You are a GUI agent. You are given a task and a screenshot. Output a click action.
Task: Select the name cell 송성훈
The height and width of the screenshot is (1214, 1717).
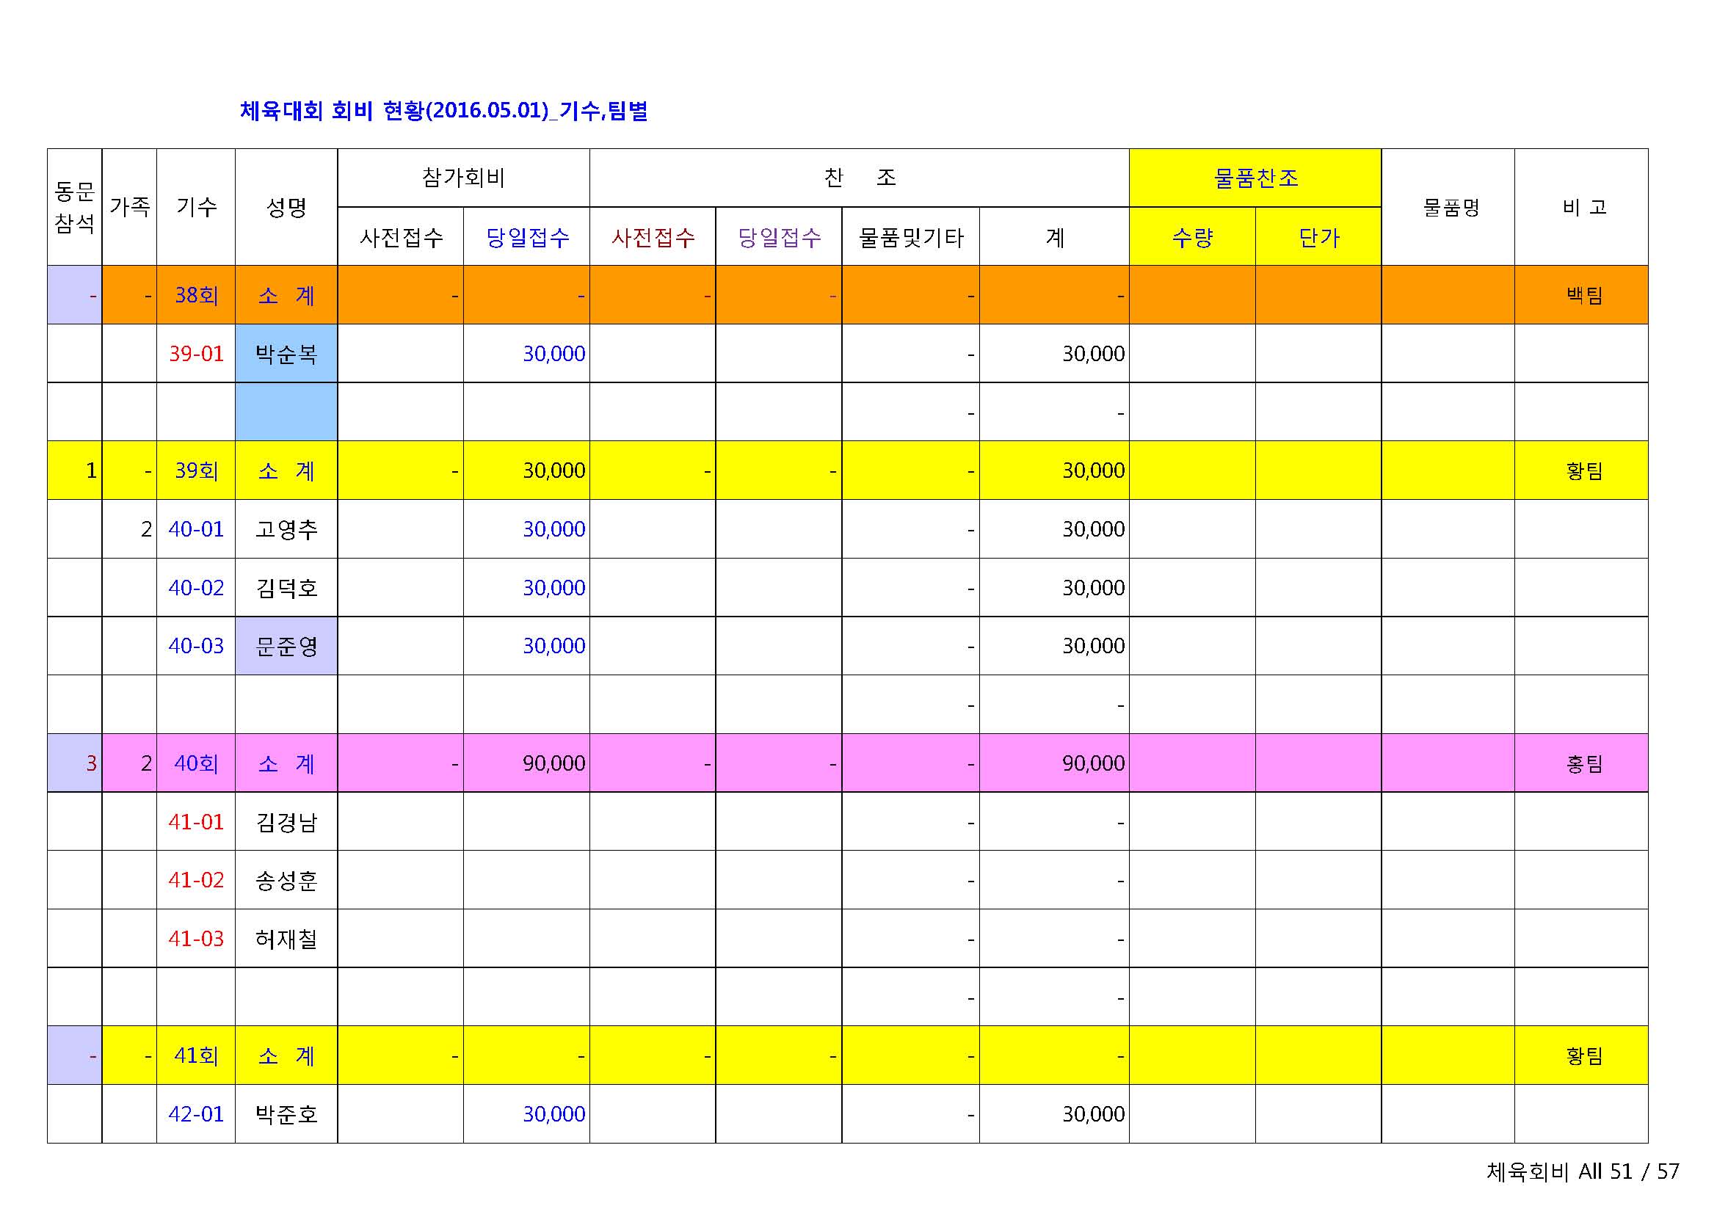pos(286,880)
